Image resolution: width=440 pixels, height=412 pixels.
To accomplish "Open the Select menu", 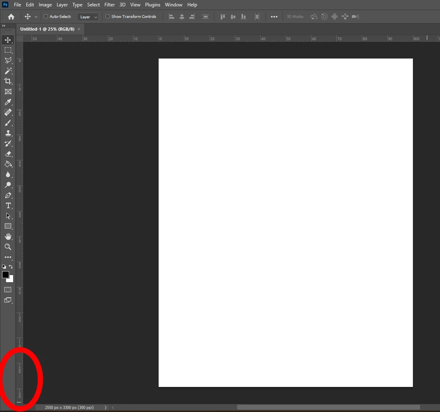I will tap(93, 5).
